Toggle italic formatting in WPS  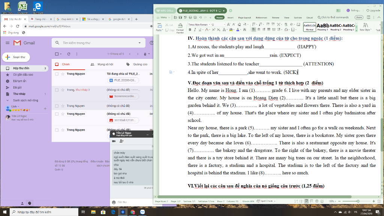[195, 30]
